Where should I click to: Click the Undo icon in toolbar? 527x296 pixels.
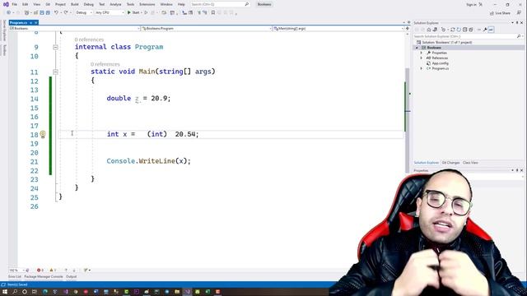click(56, 12)
